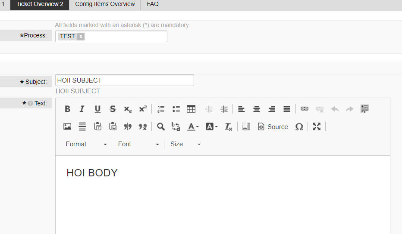Open the Format dropdown
402x234 pixels.
86,144
